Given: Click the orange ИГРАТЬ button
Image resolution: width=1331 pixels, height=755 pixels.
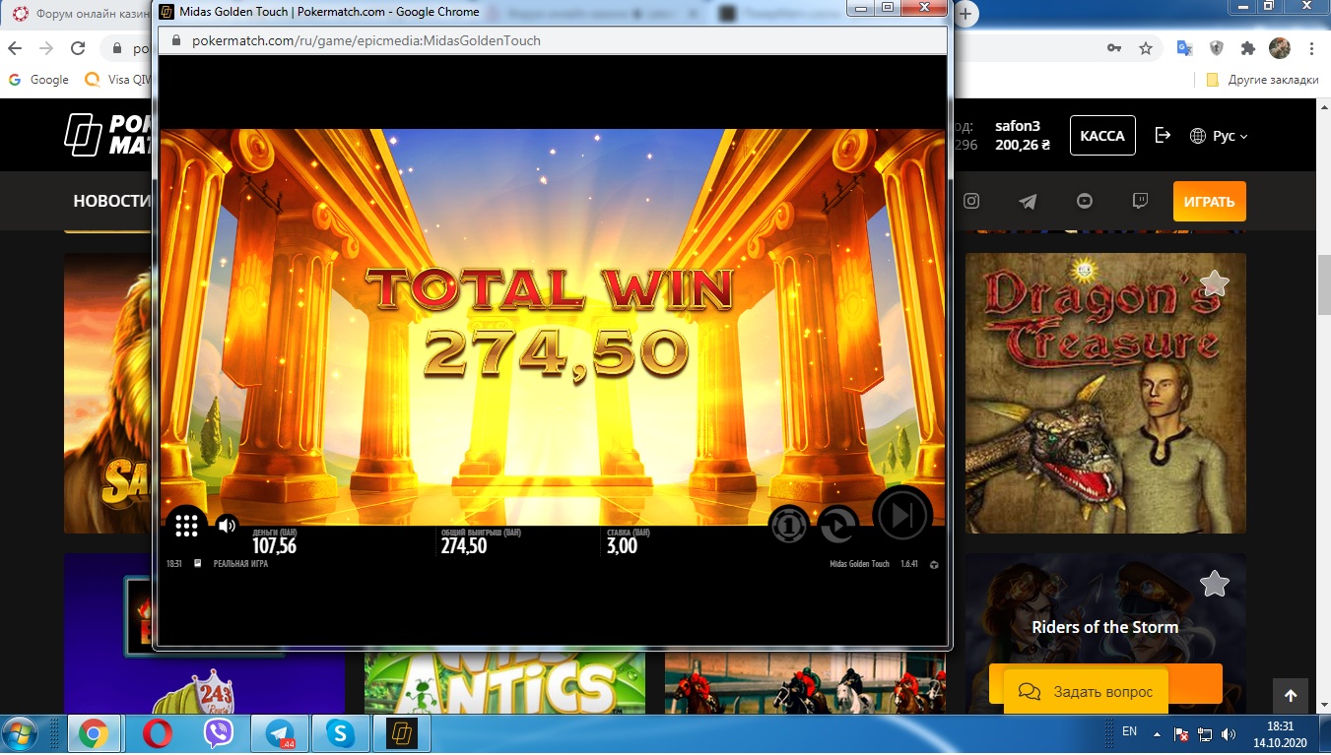Looking at the screenshot, I should coord(1210,202).
